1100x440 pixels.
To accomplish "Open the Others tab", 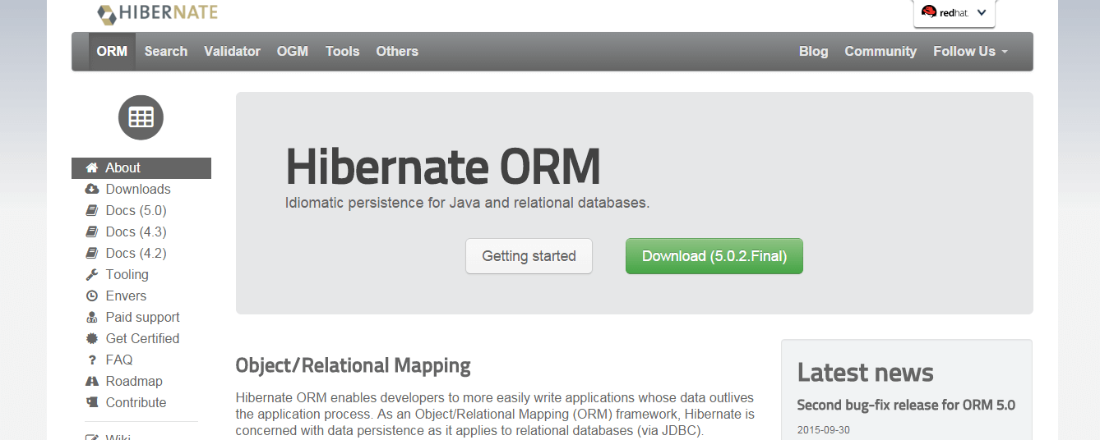I will tap(397, 51).
